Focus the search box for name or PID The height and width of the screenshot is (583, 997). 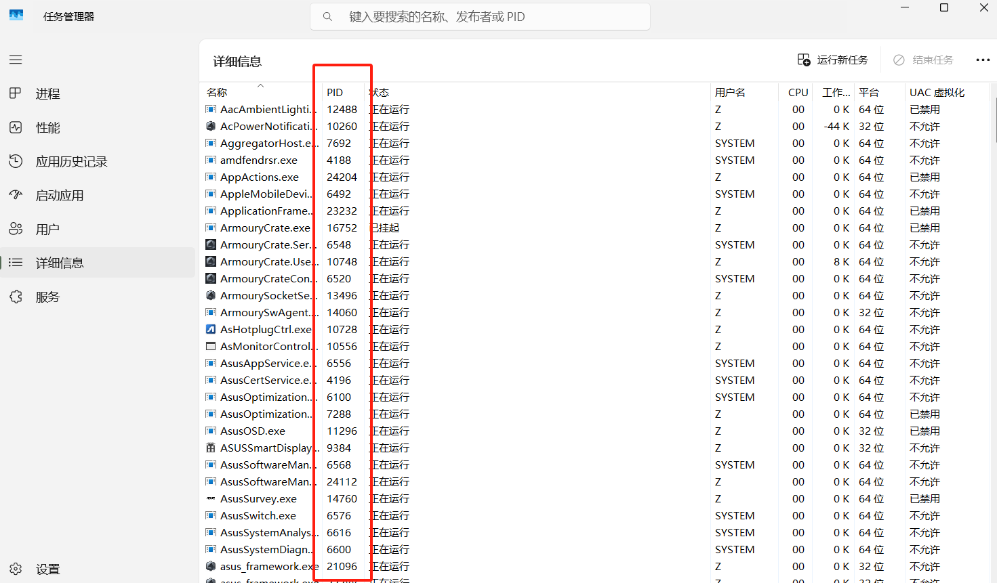(x=480, y=17)
